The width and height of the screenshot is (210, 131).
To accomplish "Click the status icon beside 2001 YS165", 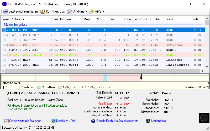I will point(4,35).
